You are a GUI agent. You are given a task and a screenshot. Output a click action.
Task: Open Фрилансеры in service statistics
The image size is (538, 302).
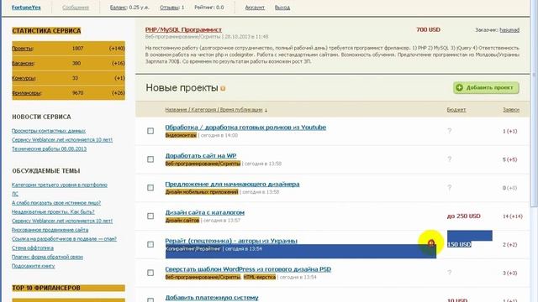26,93
